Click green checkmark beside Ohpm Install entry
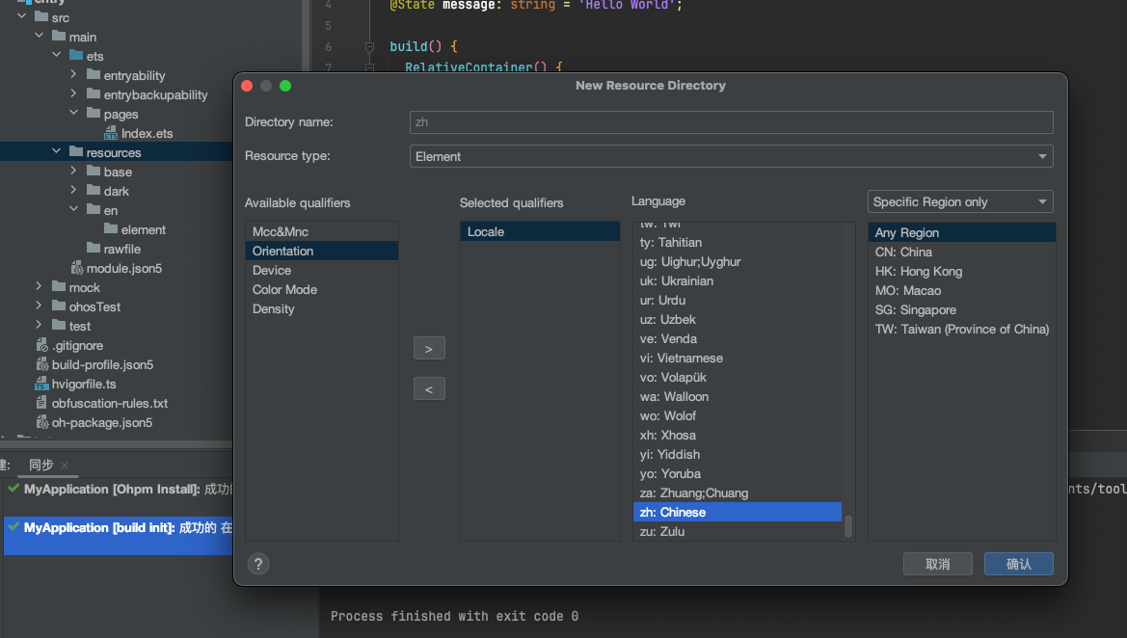The width and height of the screenshot is (1127, 638). 13,489
